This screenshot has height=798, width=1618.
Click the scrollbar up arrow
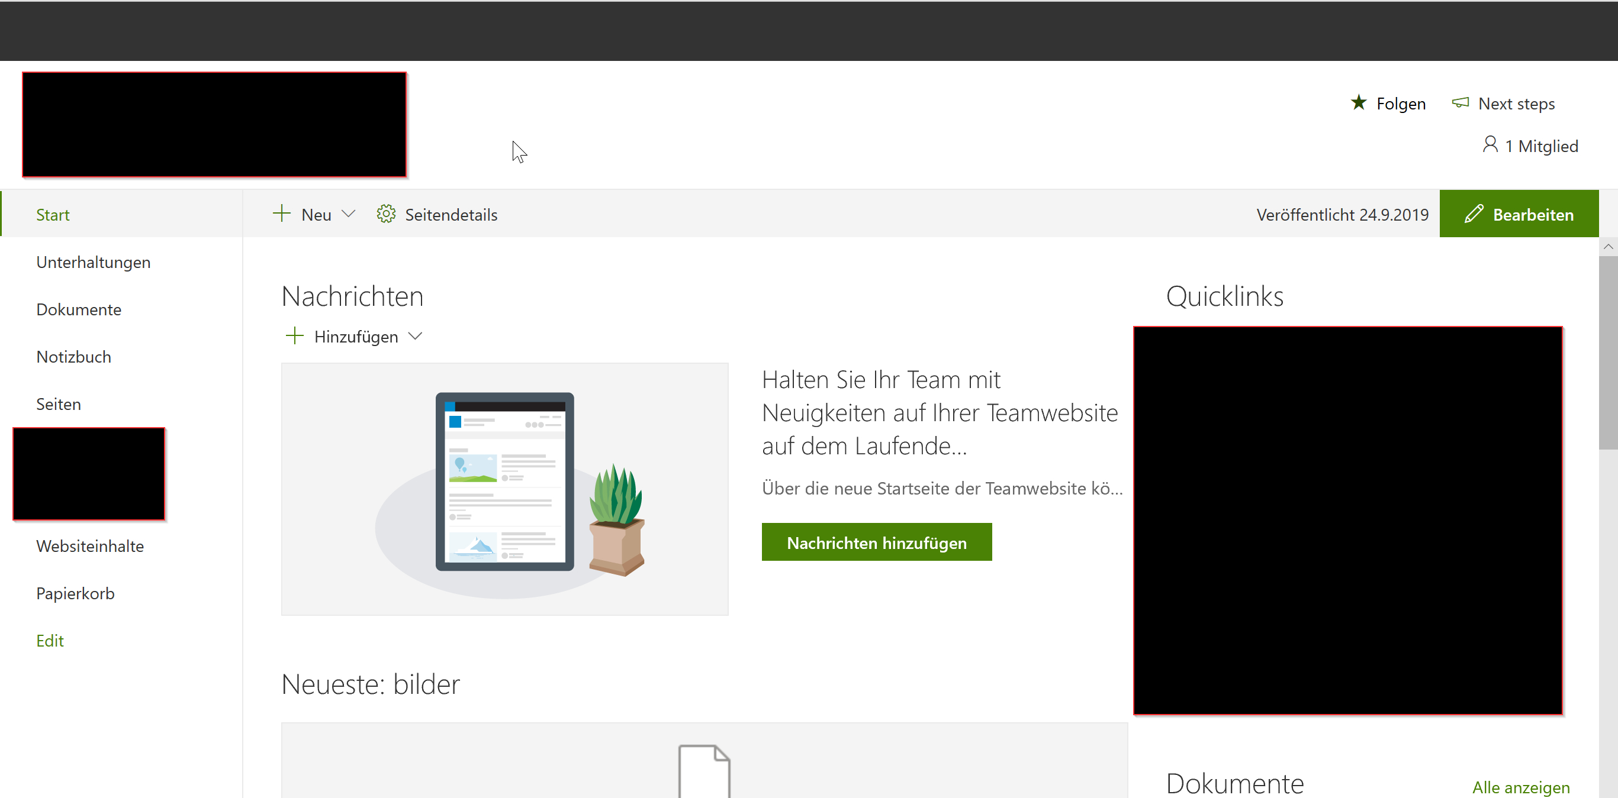[x=1608, y=247]
